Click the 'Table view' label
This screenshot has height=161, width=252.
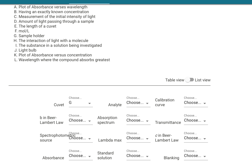coord(175,80)
